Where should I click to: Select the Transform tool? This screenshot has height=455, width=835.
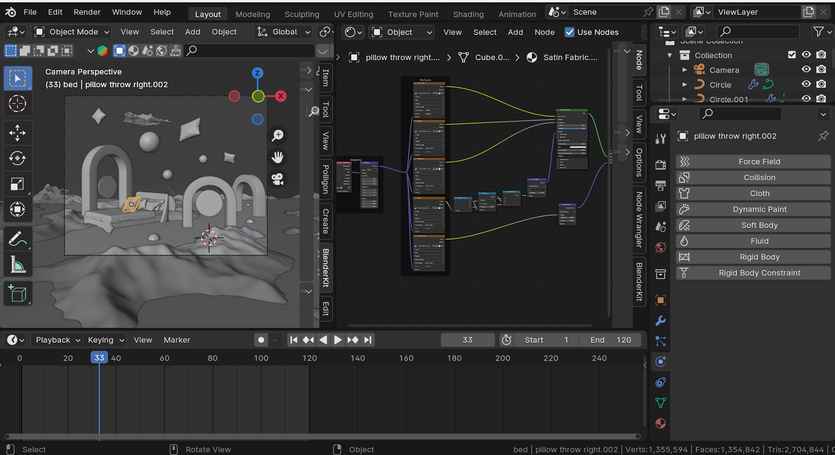(x=18, y=209)
